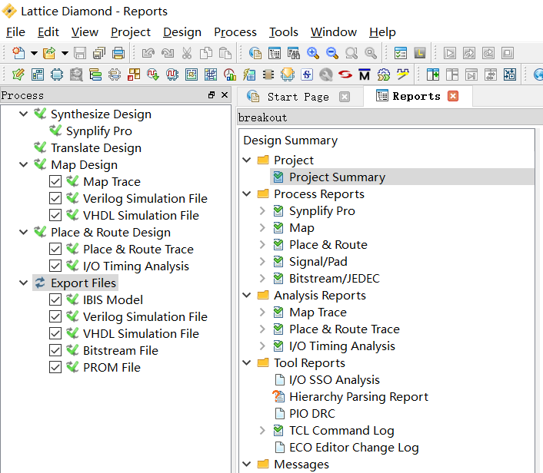Expand the Synplify Pro report node
This screenshot has width=543, height=473.
pos(262,210)
